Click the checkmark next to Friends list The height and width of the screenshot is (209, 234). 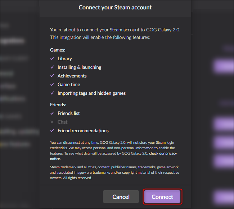[52, 114]
